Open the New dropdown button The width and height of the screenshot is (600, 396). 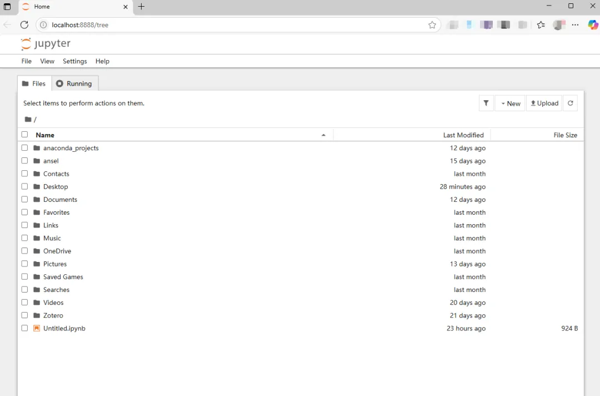510,103
